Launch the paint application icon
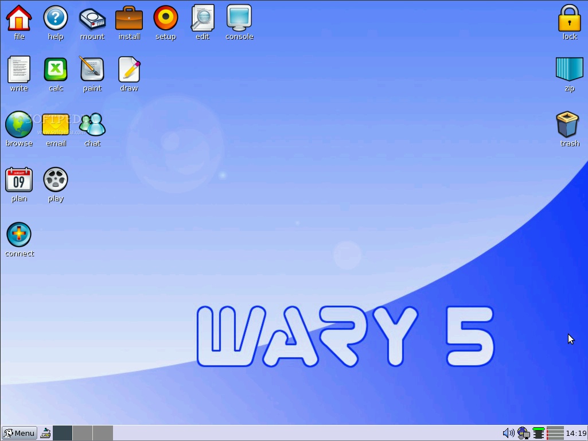 [92, 70]
